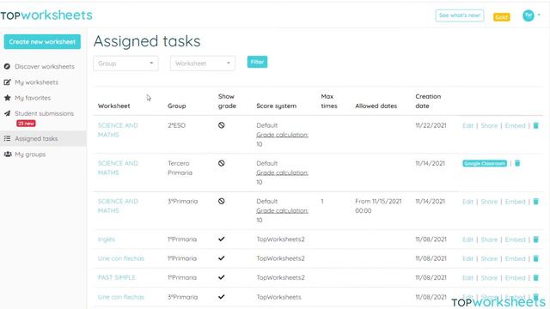Viewport: 550px width, 309px height.
Task: Click the My groups people icon
Action: click(8, 154)
